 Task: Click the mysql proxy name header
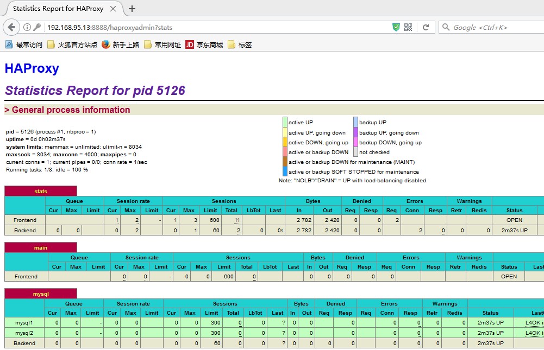41,294
